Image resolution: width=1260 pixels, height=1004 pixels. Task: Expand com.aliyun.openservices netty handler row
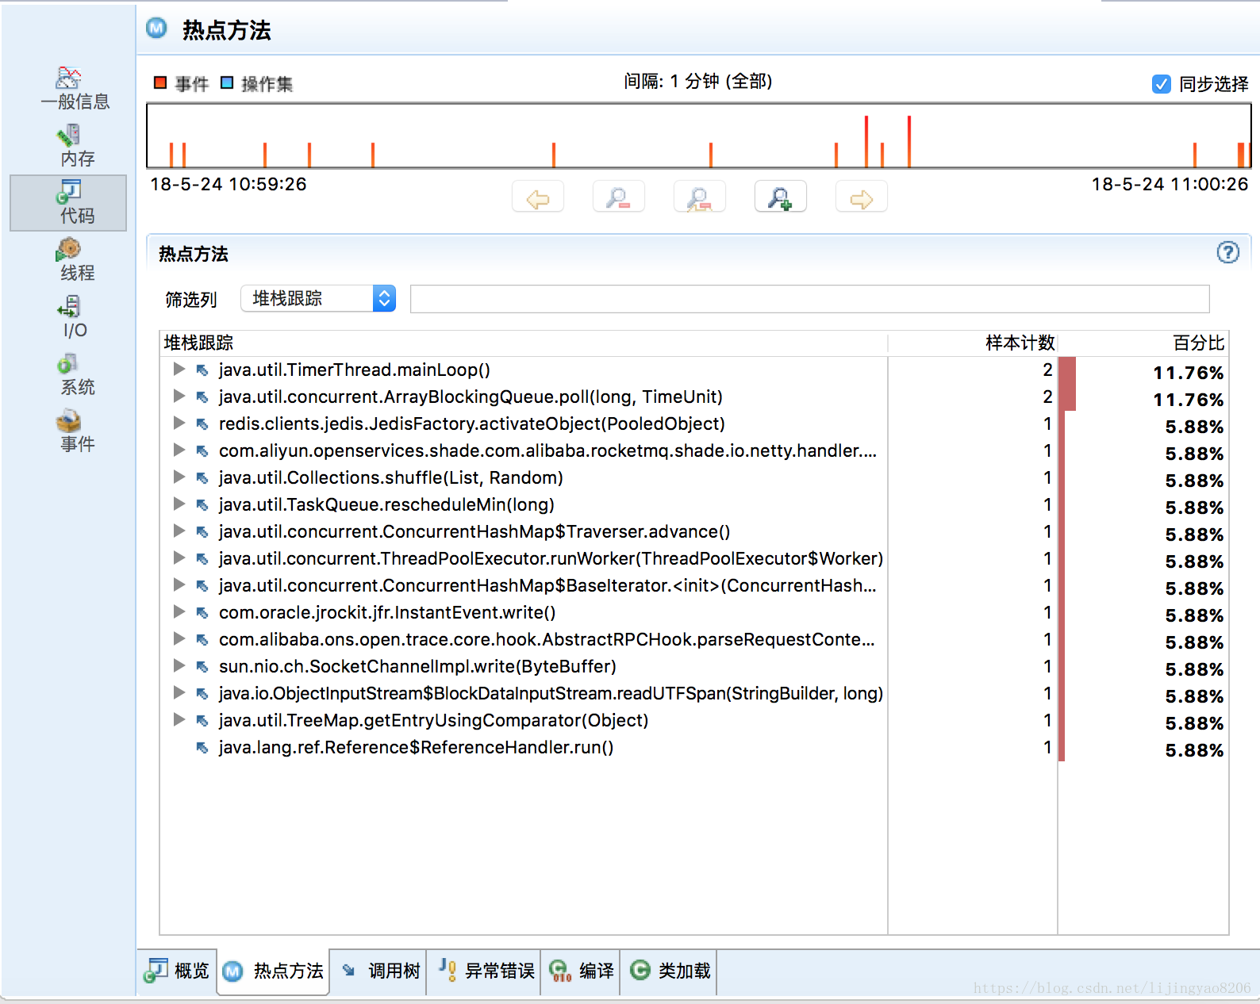point(179,450)
